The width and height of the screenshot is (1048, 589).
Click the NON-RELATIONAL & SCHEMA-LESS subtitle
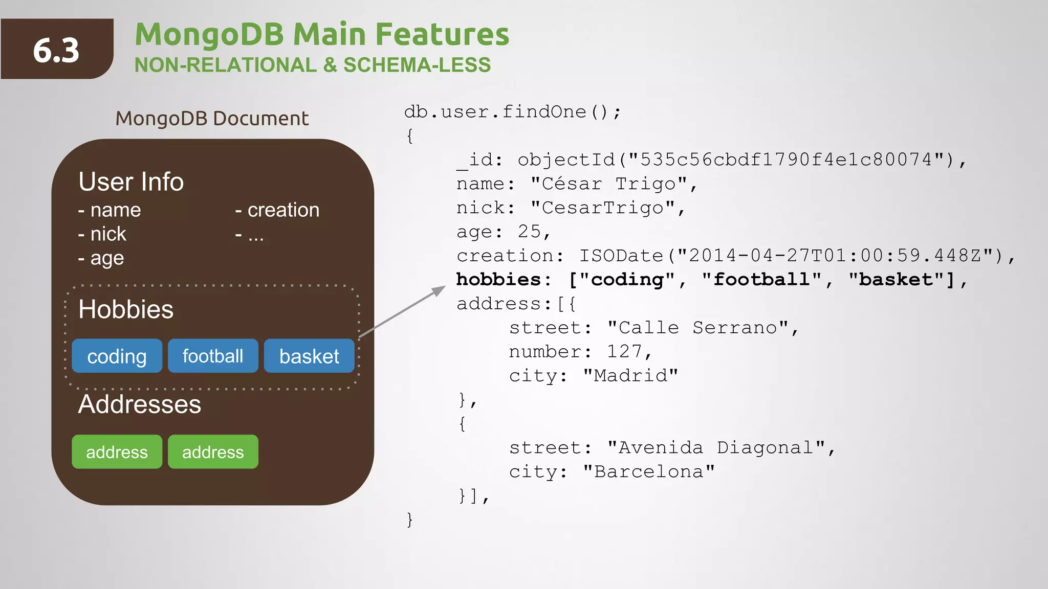(312, 65)
